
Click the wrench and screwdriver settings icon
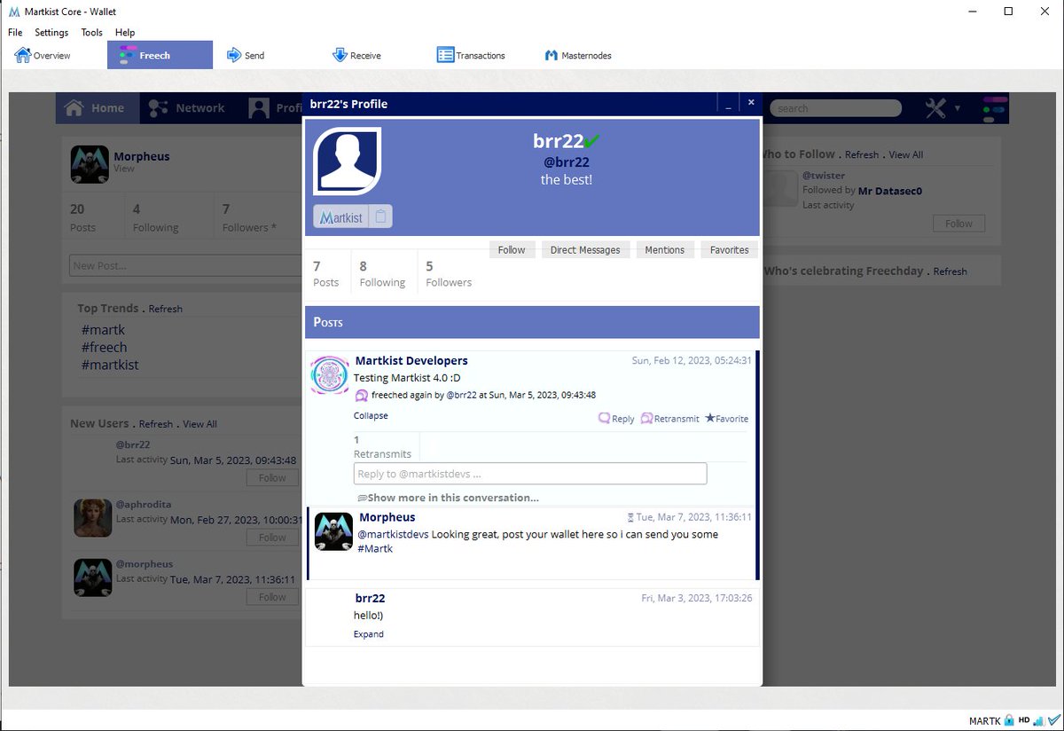pyautogui.click(x=936, y=108)
